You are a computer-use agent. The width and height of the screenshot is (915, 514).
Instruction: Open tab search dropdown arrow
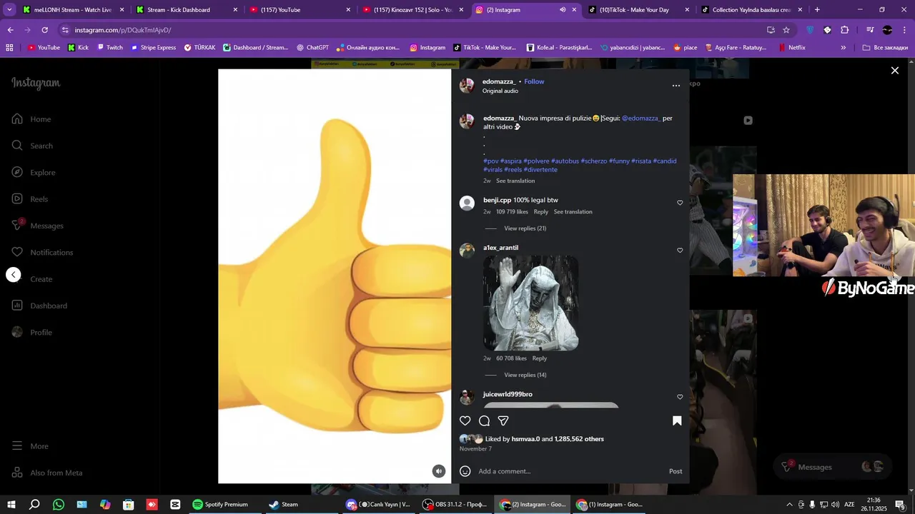(x=9, y=10)
